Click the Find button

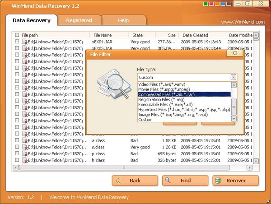pos(185,181)
